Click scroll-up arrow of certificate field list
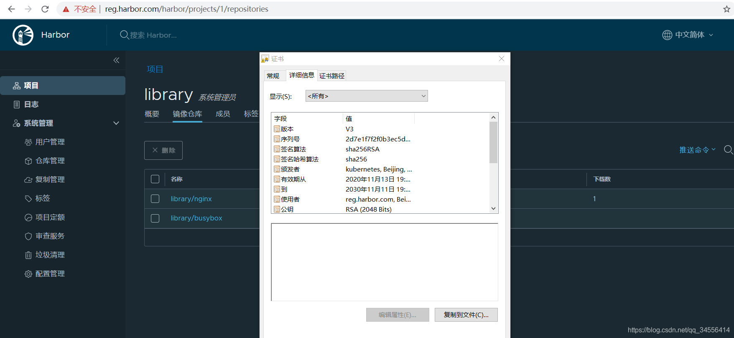Screen dimensions: 734x338 tap(493, 118)
